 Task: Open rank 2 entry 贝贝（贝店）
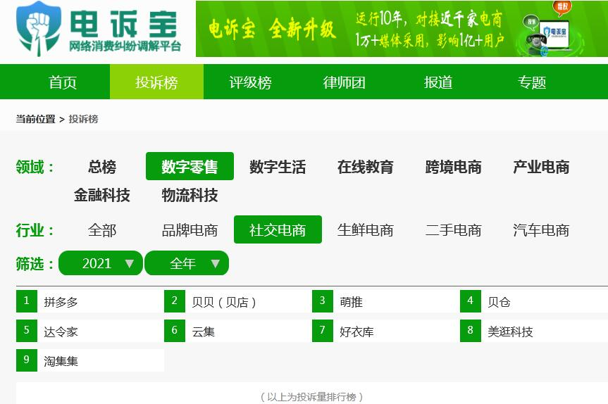(x=224, y=302)
